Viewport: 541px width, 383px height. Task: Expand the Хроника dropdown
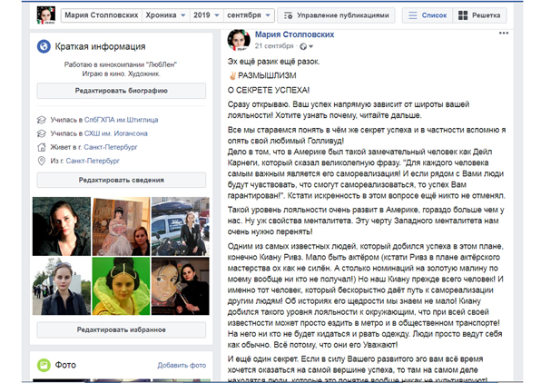[x=165, y=15]
